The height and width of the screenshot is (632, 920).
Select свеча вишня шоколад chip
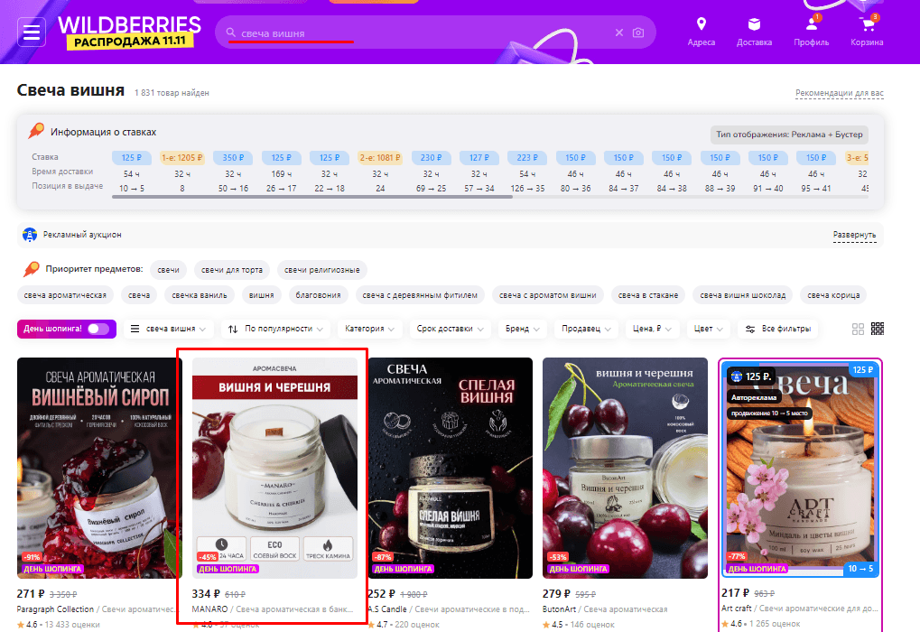743,295
